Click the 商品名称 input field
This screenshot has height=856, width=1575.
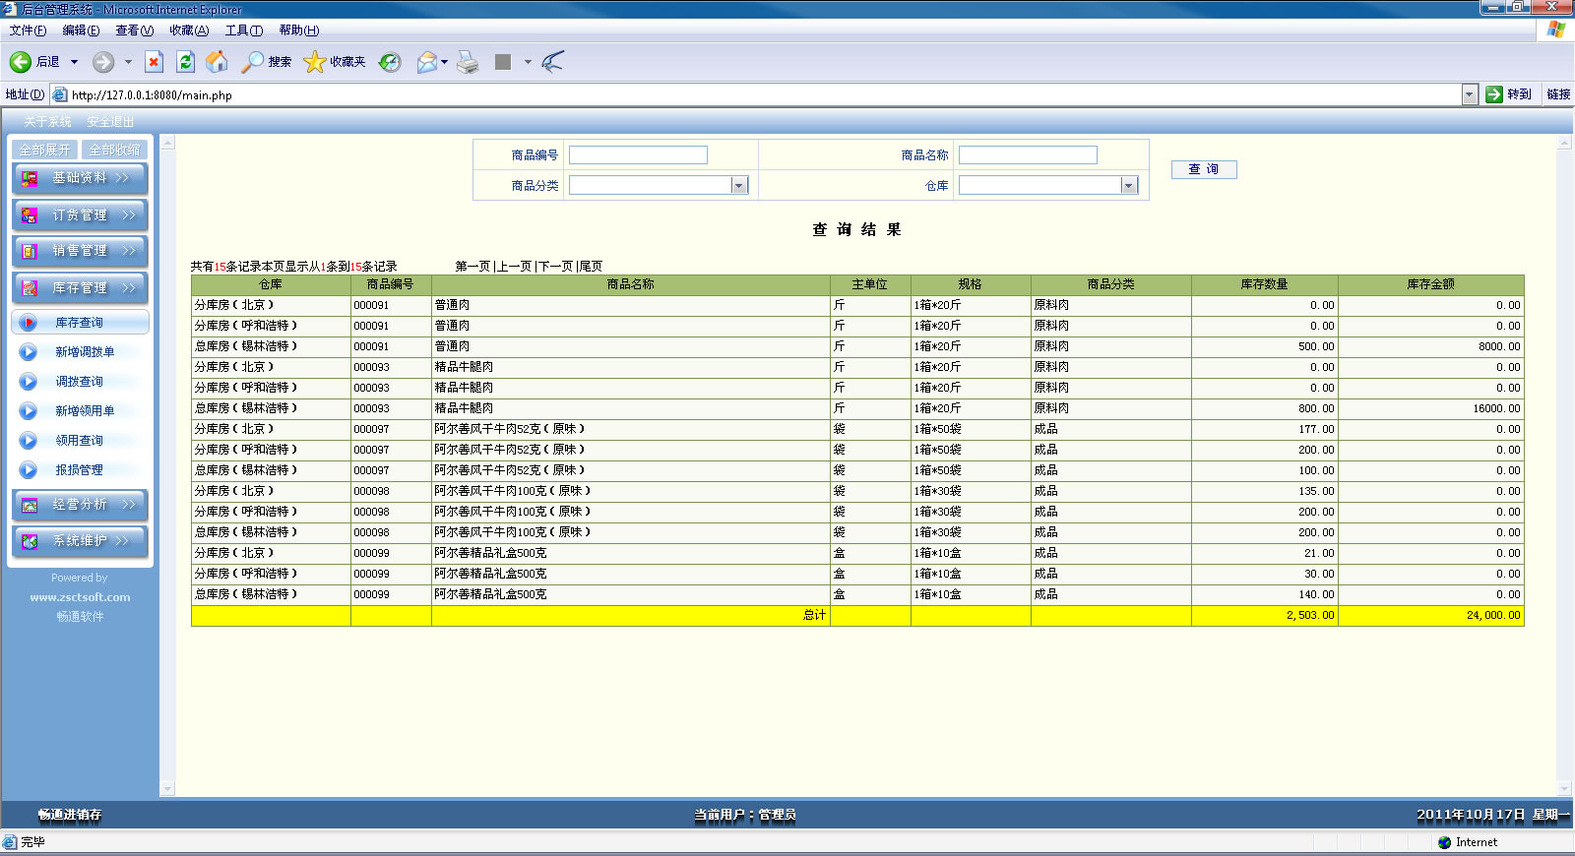pos(1028,155)
